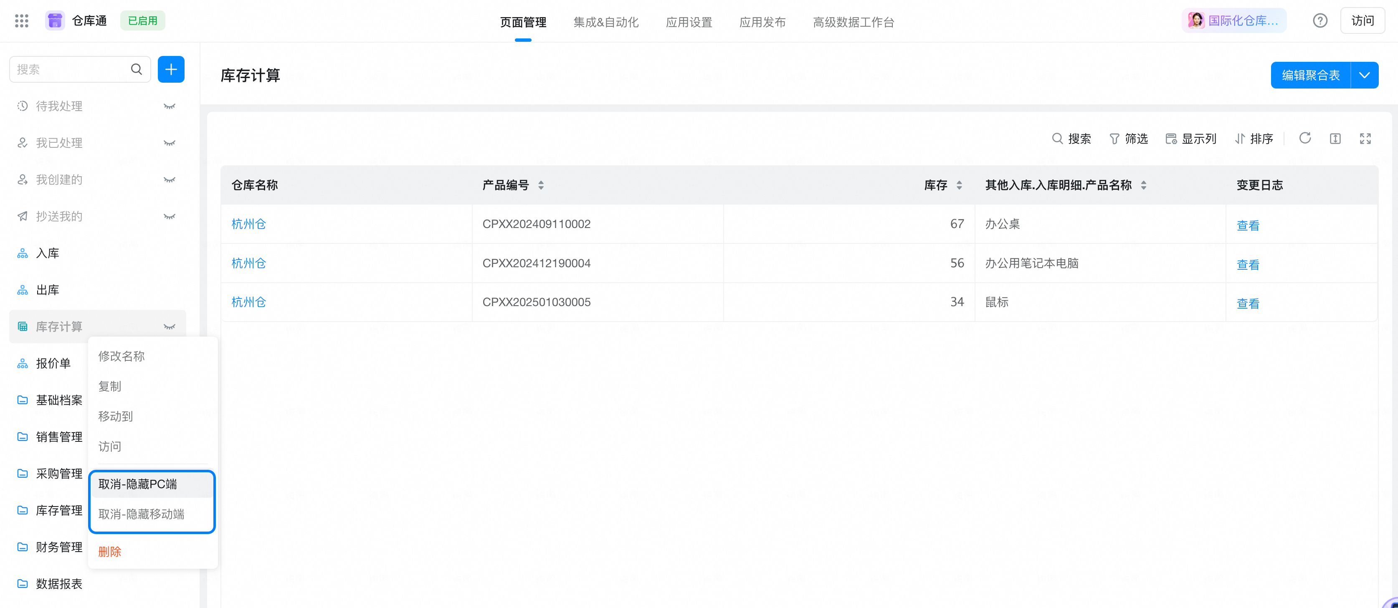Open the app grid launcher icon
Viewport: 1398px width, 608px height.
pyautogui.click(x=22, y=20)
